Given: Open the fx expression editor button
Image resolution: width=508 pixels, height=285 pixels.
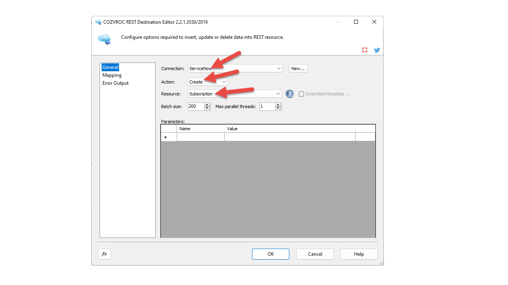Looking at the screenshot, I should pyautogui.click(x=104, y=254).
